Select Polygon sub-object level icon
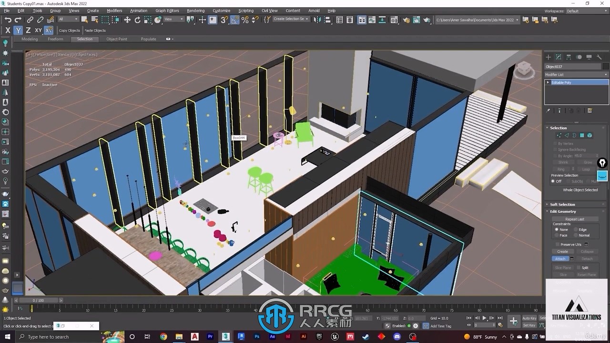 coord(582,136)
